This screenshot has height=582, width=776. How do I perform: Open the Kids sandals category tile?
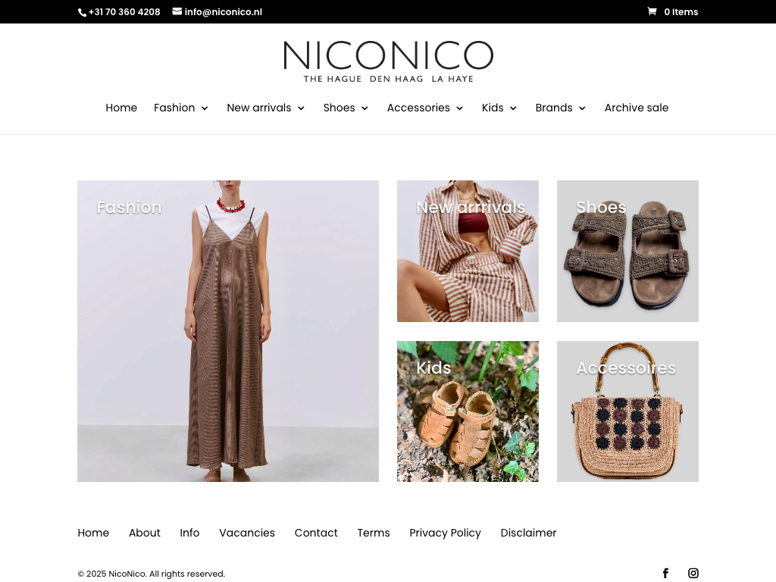(468, 411)
